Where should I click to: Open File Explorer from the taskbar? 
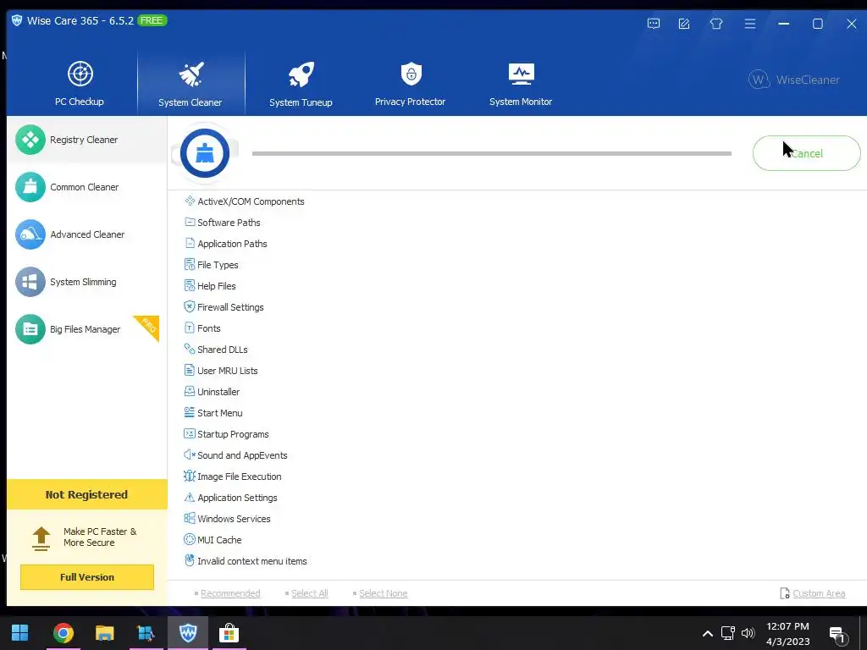[104, 633]
